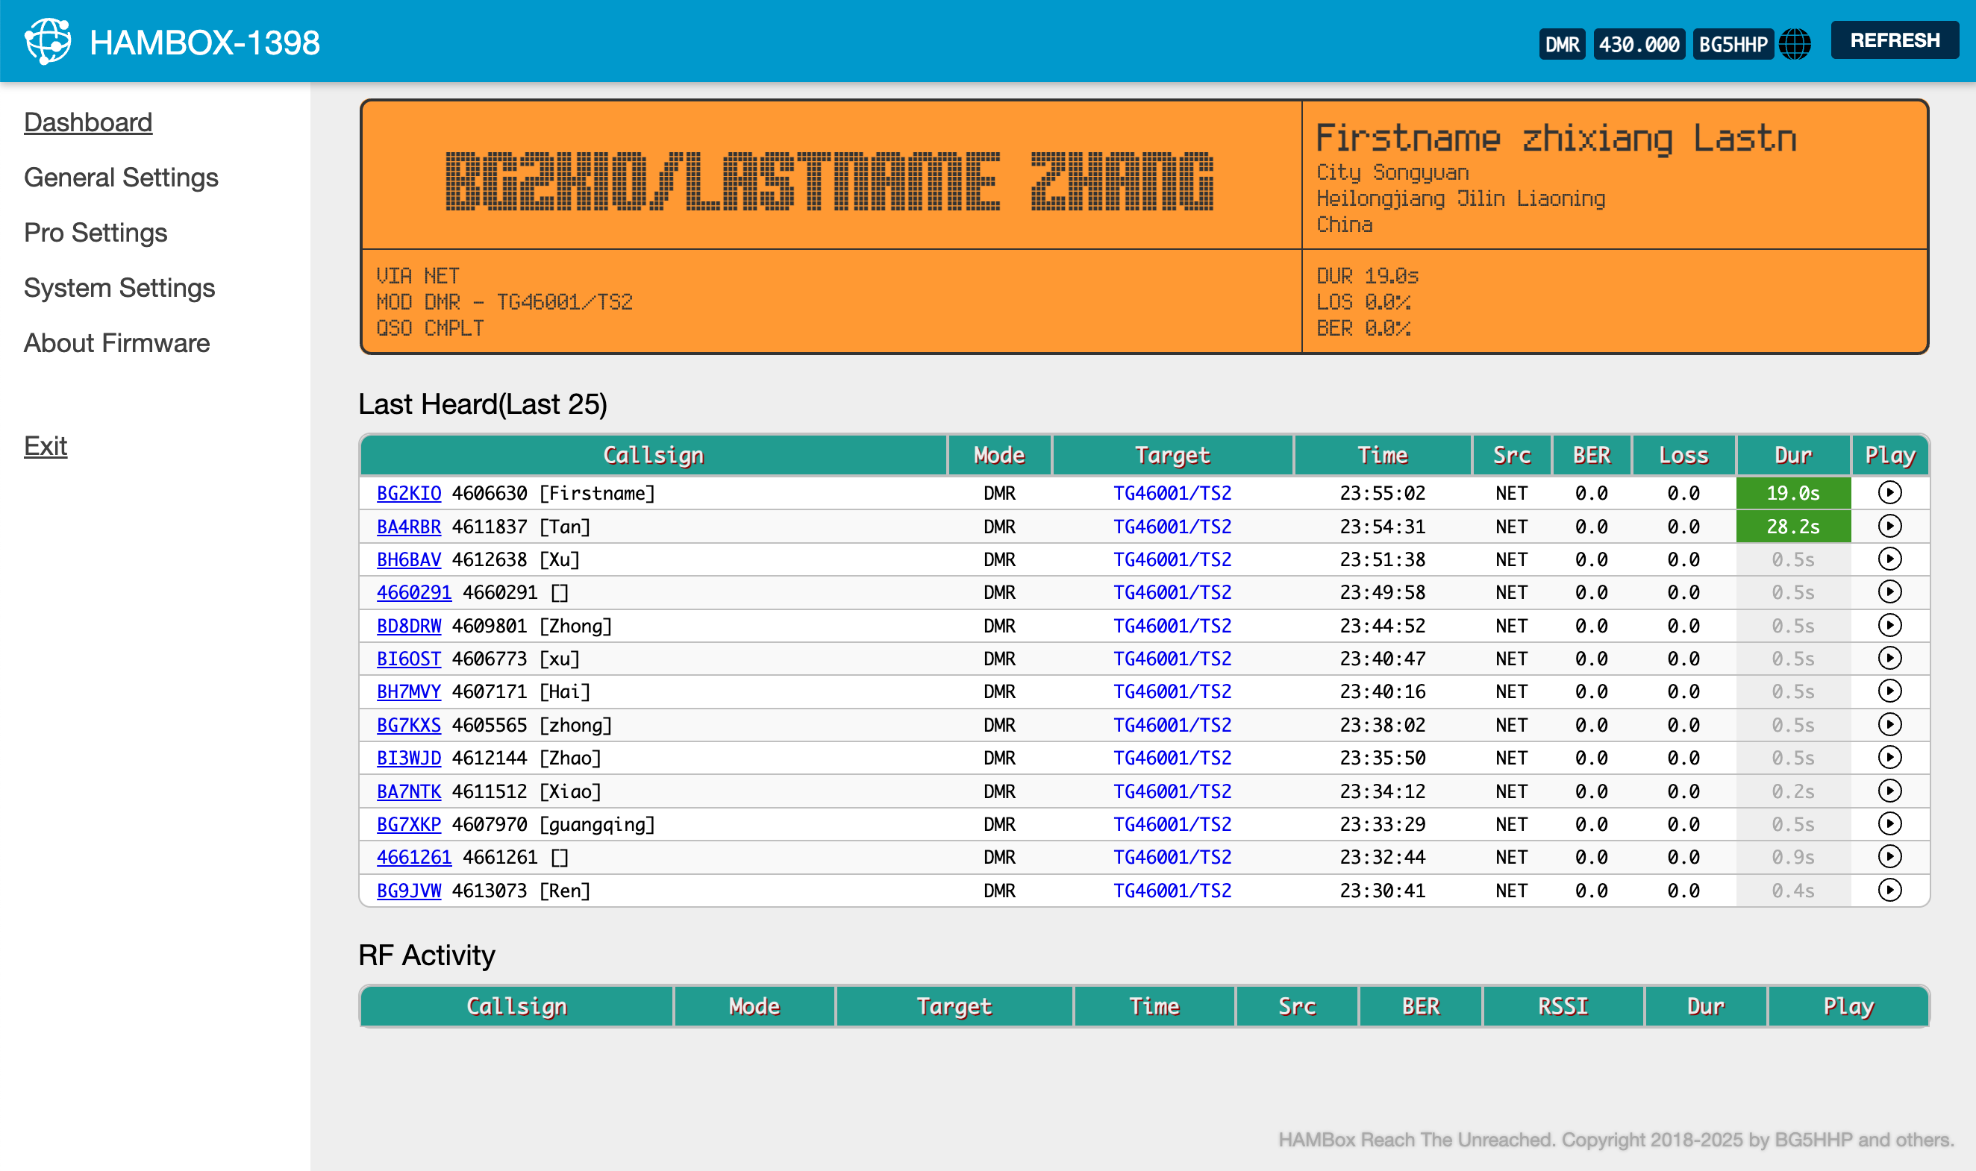Play the BA7NTK recording
The height and width of the screenshot is (1171, 1976).
click(1889, 791)
